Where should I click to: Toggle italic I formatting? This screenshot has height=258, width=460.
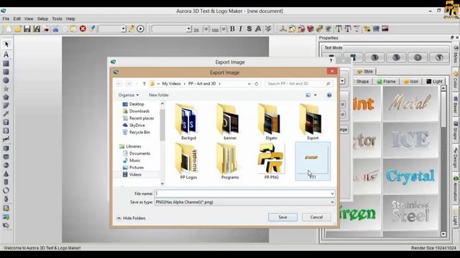click(x=241, y=29)
